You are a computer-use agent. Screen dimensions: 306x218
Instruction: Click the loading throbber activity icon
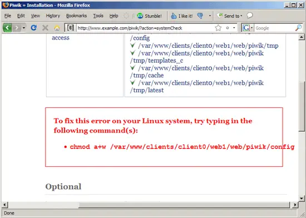(x=126, y=16)
